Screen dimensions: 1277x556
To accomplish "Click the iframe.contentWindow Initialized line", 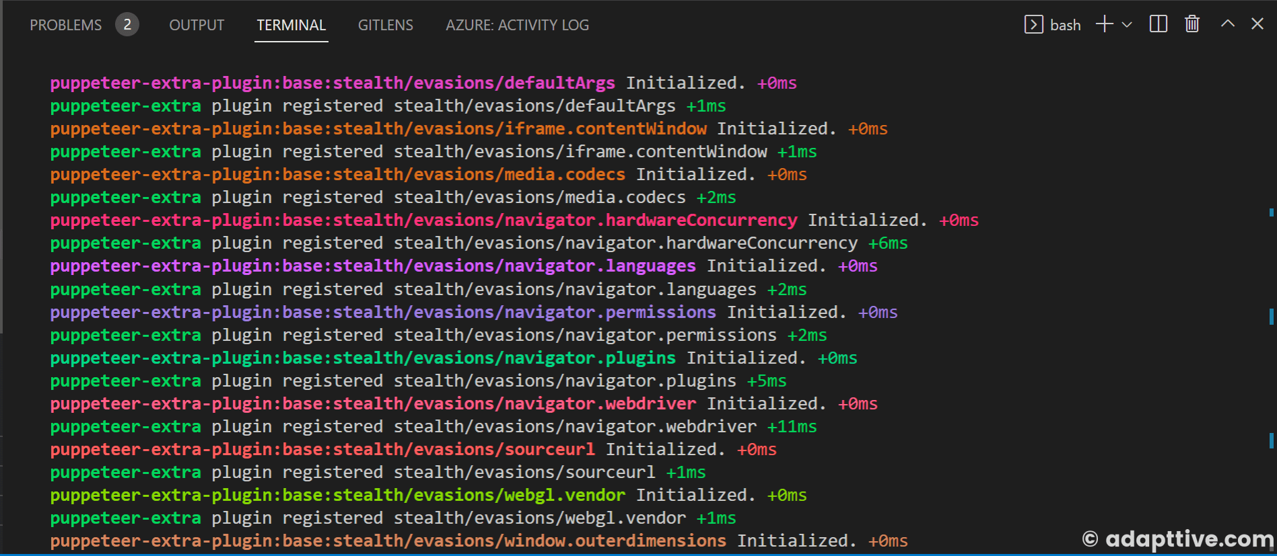I will pyautogui.click(x=469, y=129).
